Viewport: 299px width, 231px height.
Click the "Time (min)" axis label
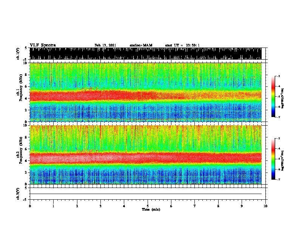click(151, 209)
